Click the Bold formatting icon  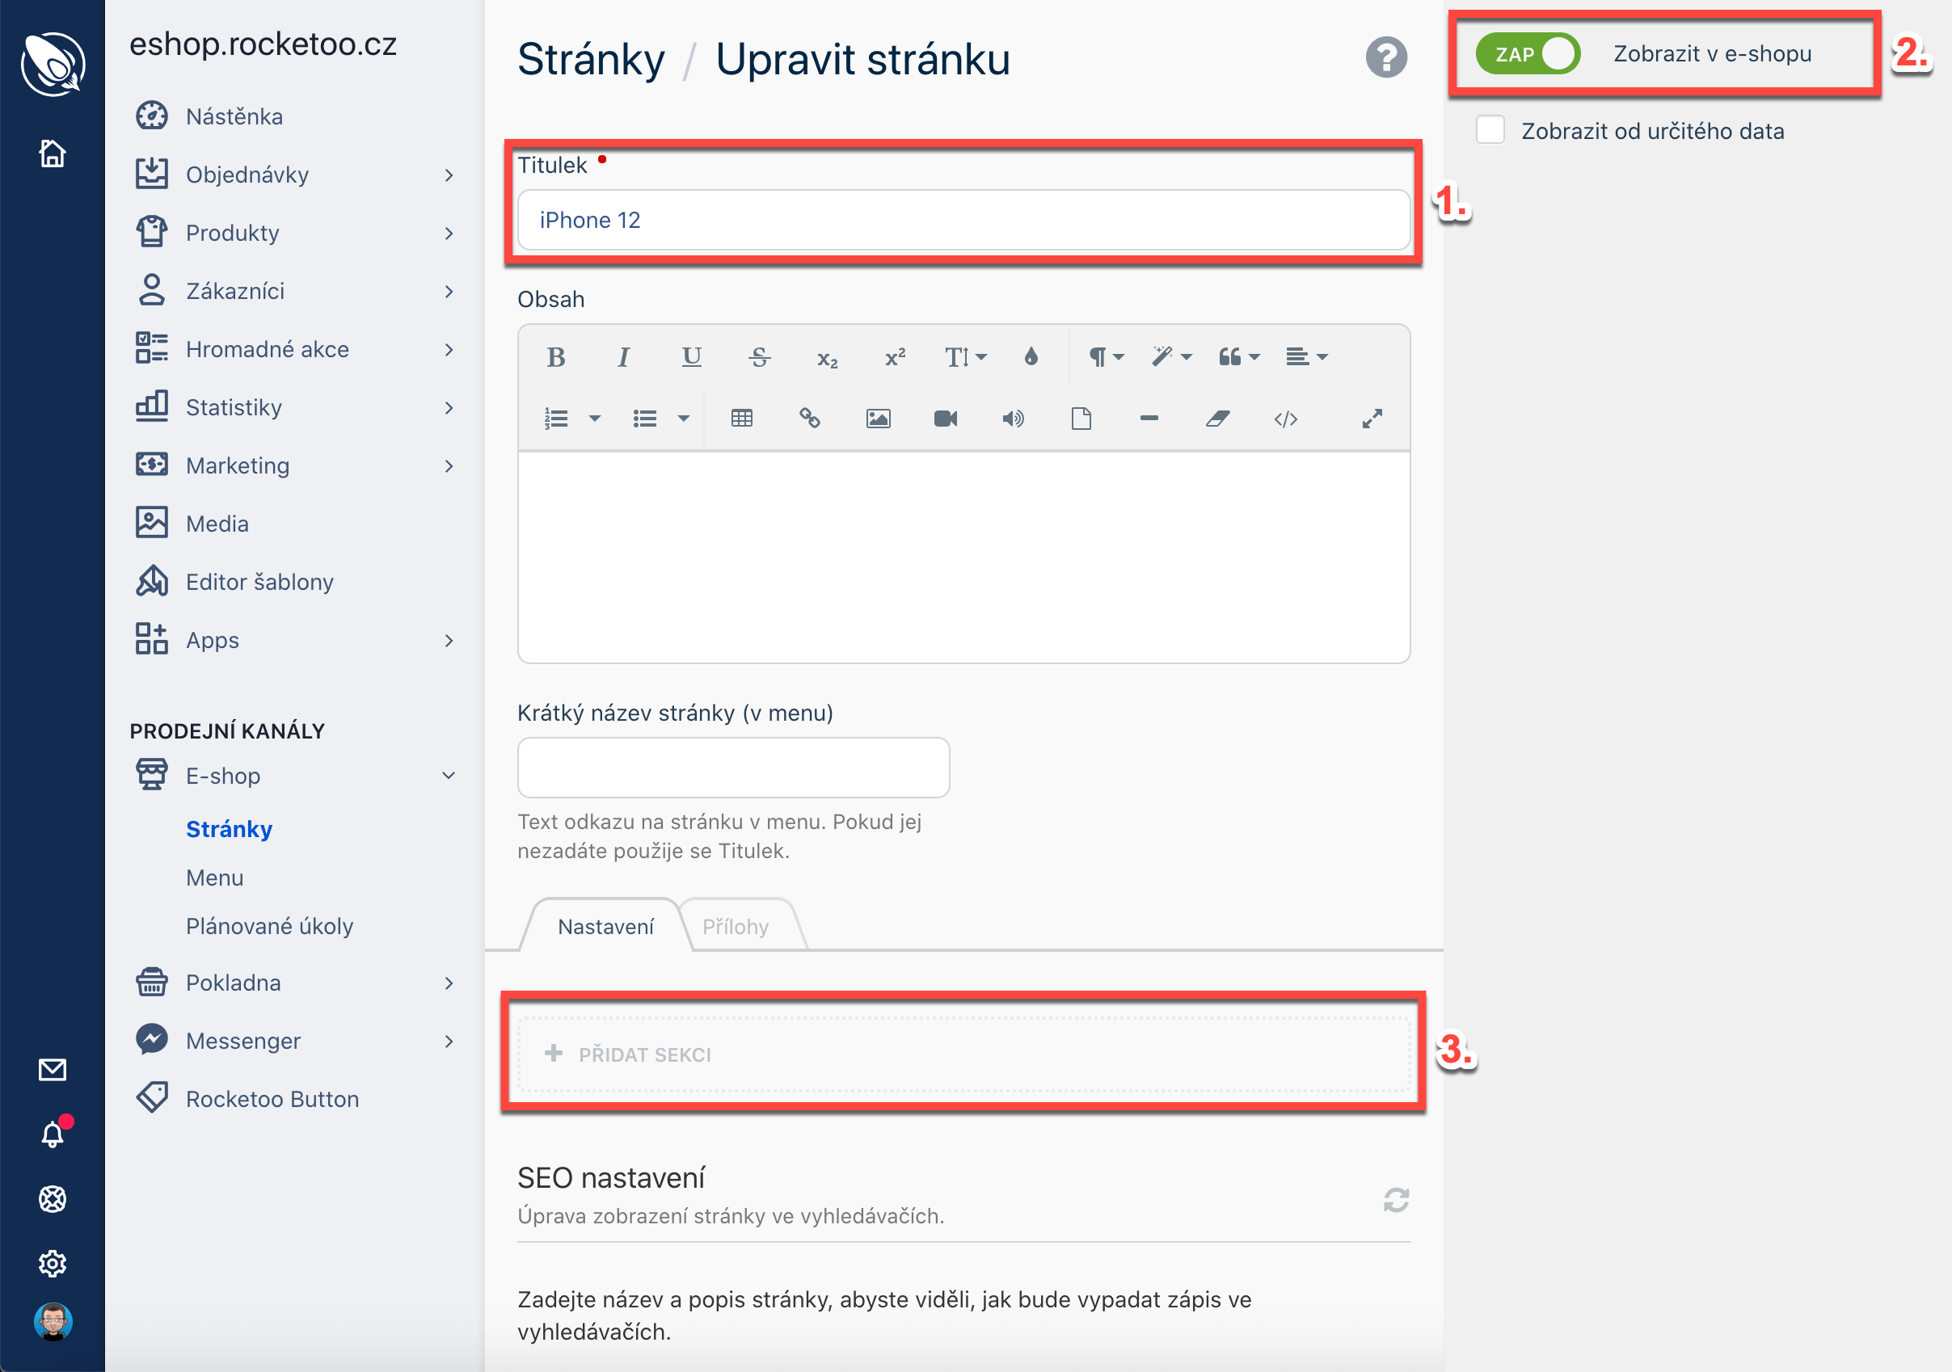[556, 357]
